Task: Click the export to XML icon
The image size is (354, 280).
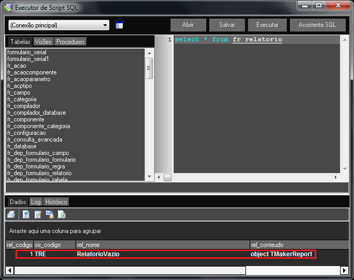Action: pos(50,214)
